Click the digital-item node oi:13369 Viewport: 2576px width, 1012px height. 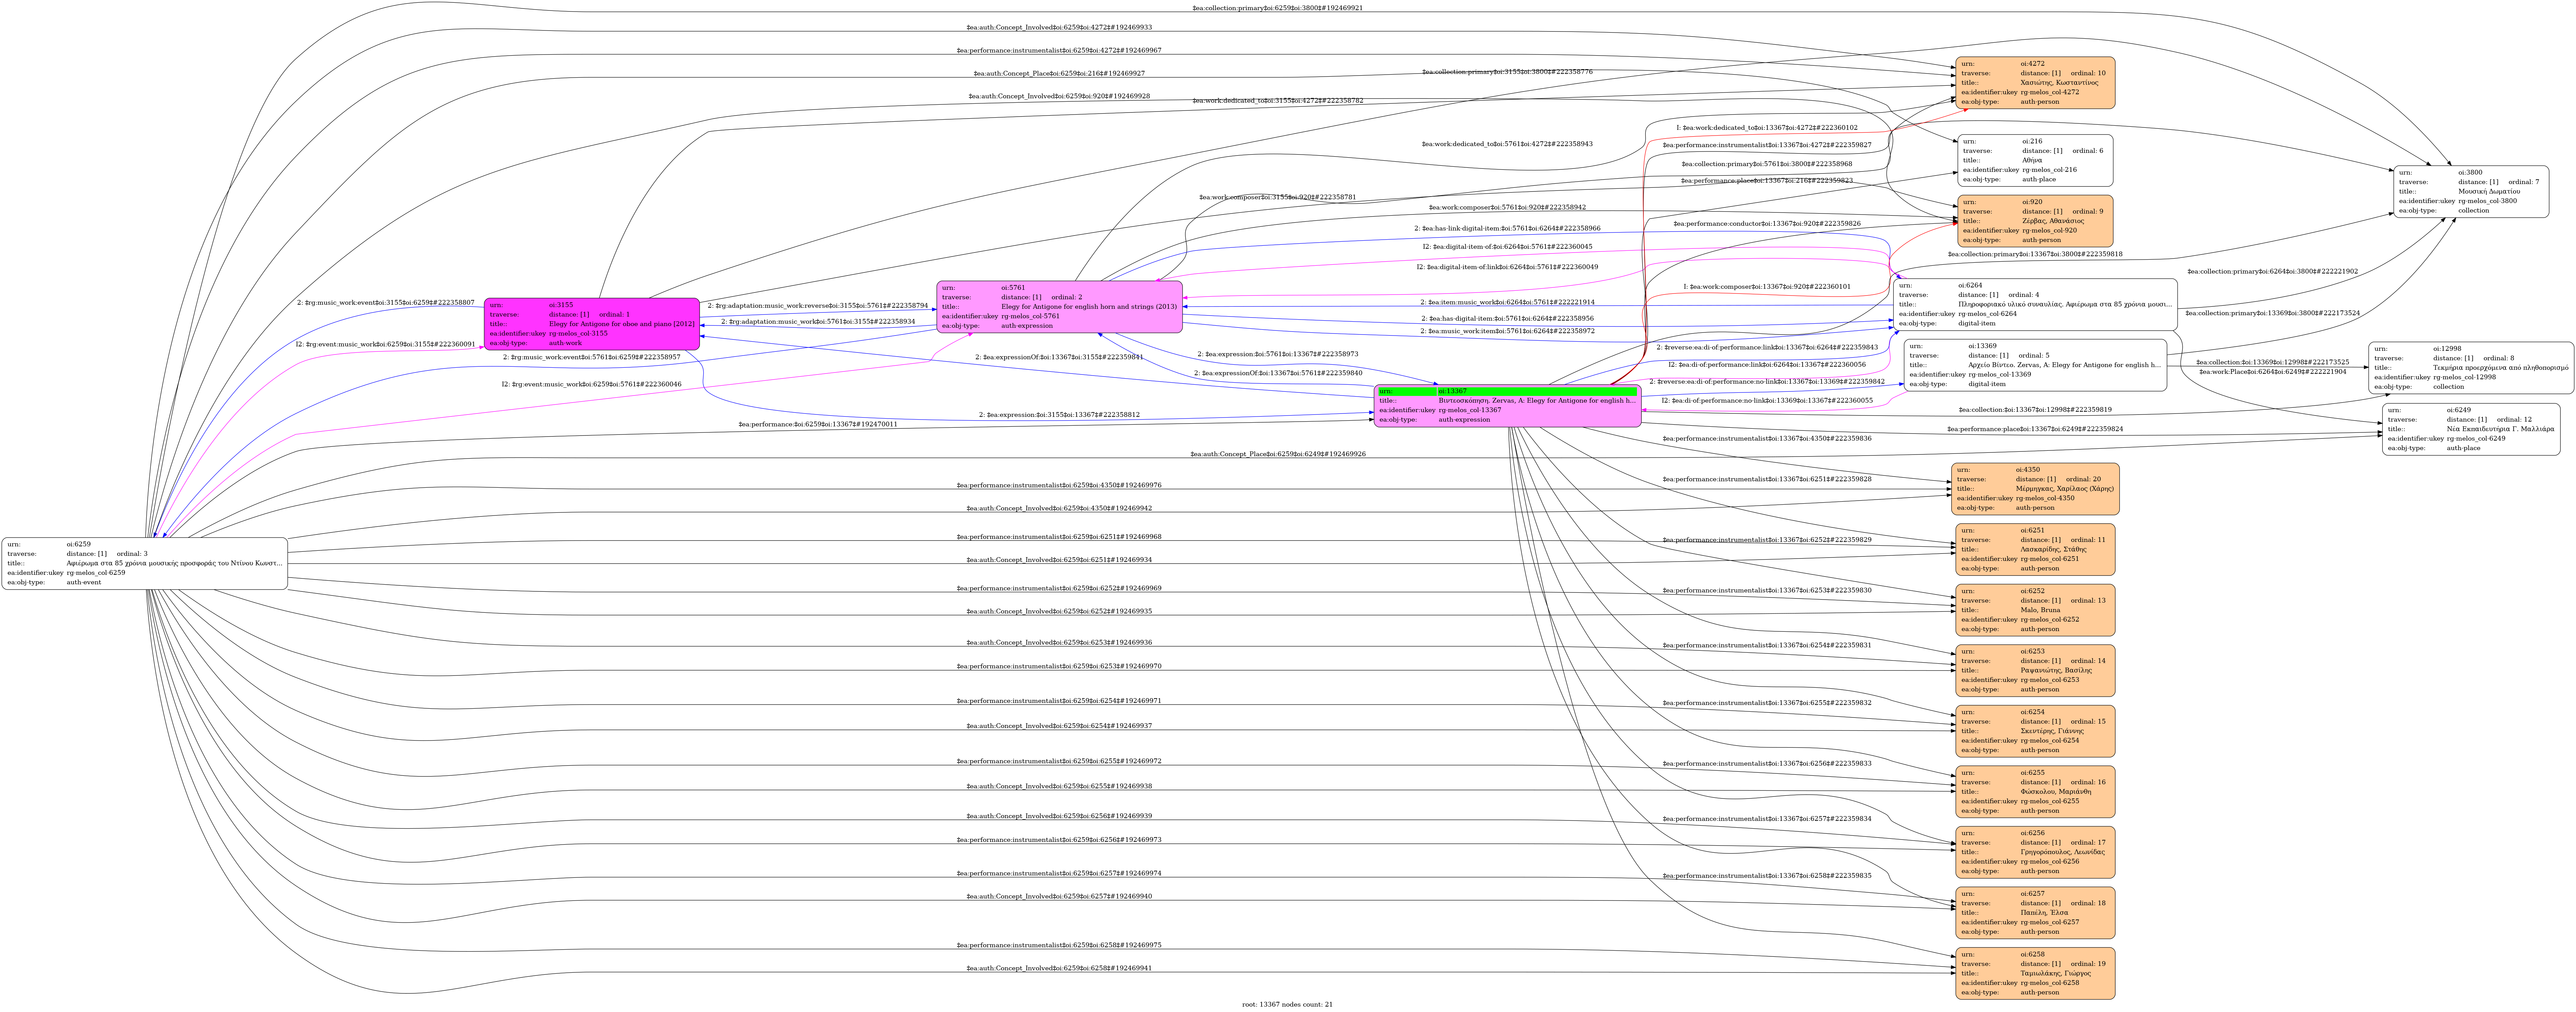[2035, 365]
